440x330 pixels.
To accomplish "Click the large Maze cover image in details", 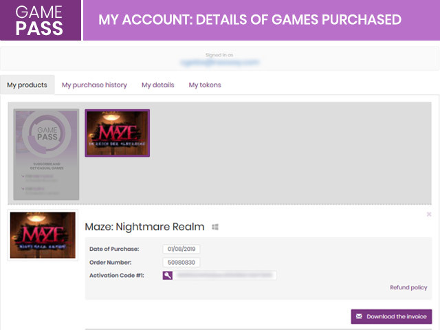I will point(43,235).
